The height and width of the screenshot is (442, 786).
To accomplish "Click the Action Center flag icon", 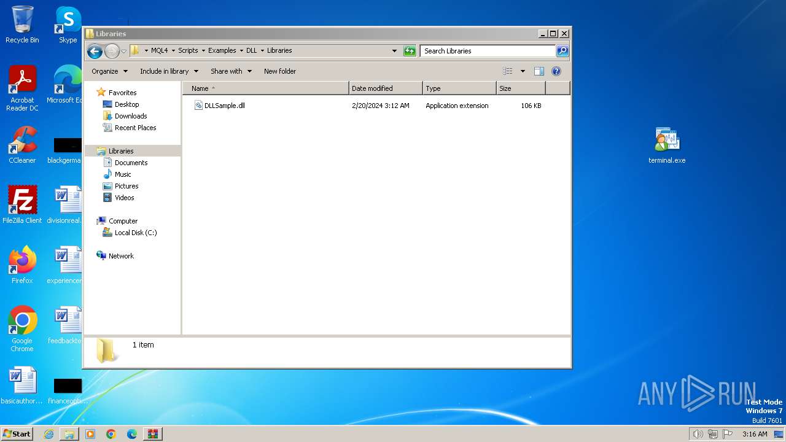I will point(728,434).
